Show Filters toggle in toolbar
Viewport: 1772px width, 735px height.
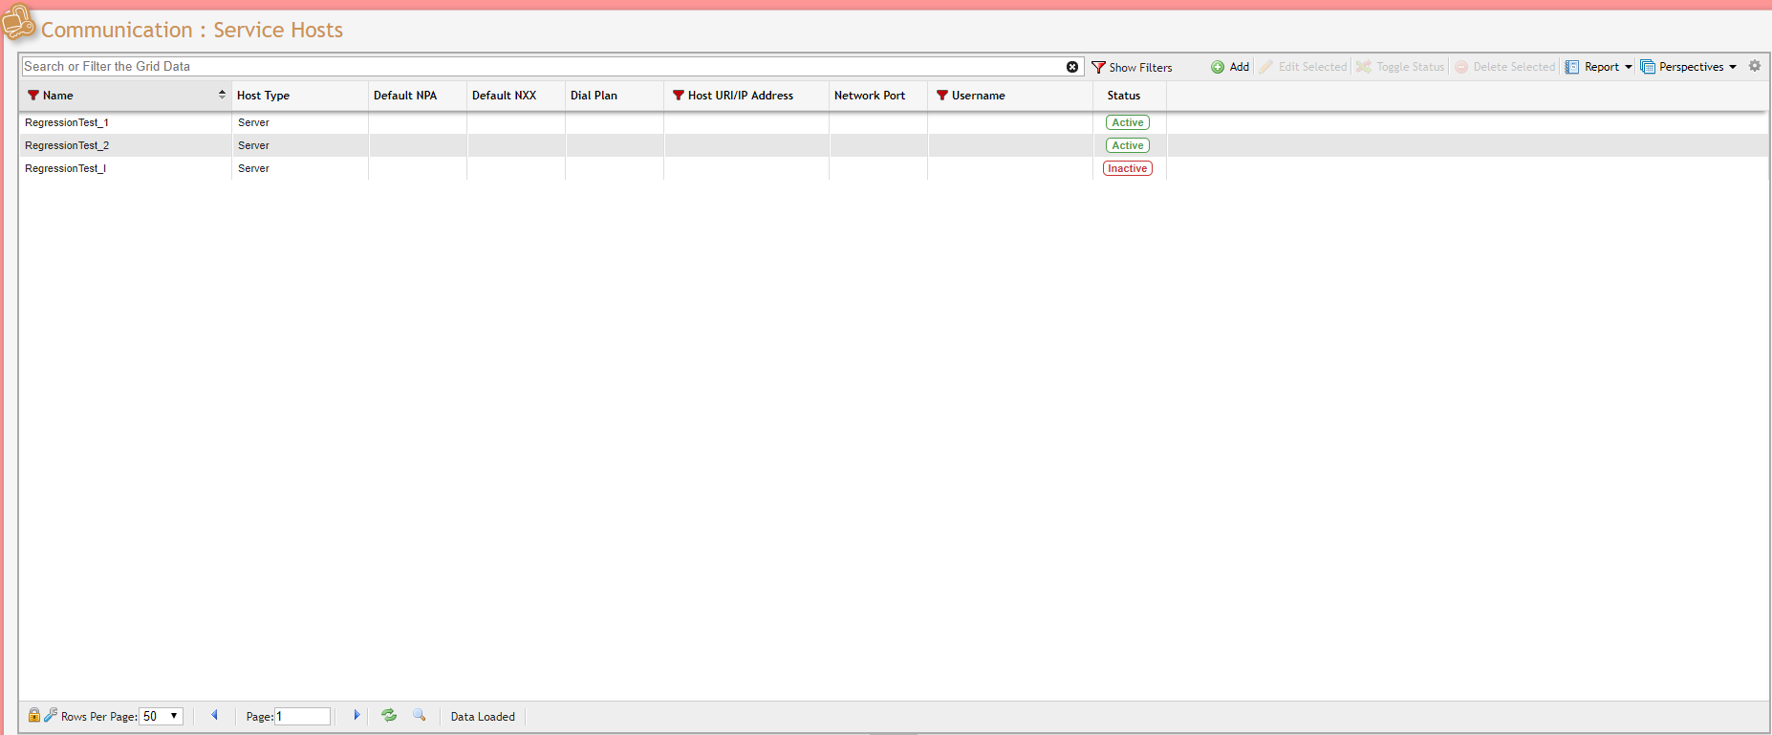click(x=1132, y=67)
